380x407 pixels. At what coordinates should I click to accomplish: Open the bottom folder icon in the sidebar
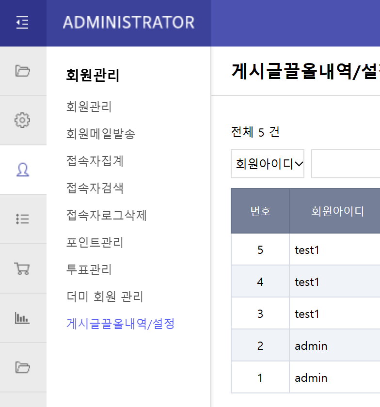point(23,367)
